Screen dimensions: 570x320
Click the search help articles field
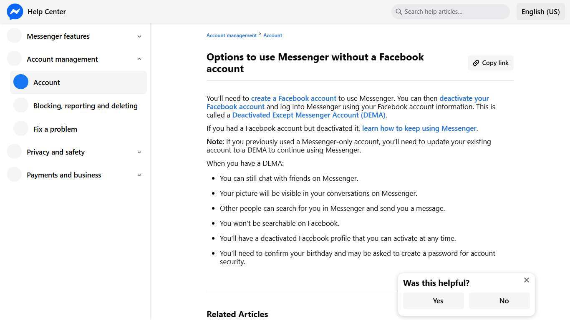click(x=451, y=12)
